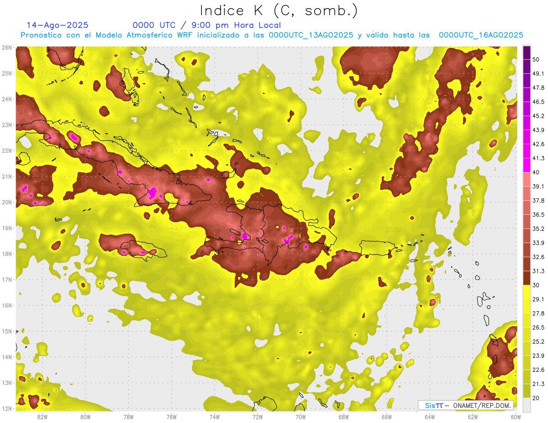548x423 pixels.
Task: Click the colorbar value 21.3
Action: click(538, 384)
